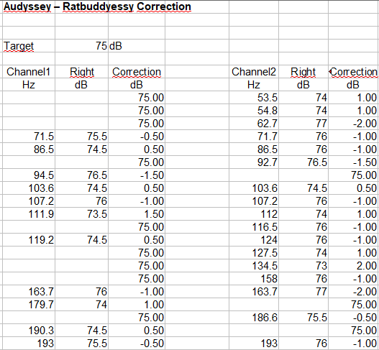Select Channel1 frequency cell 119.2

point(29,240)
